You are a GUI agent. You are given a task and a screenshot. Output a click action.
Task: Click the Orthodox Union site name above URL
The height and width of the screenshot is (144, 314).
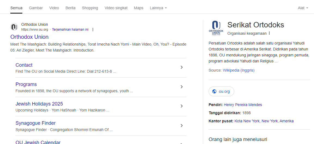(35, 24)
